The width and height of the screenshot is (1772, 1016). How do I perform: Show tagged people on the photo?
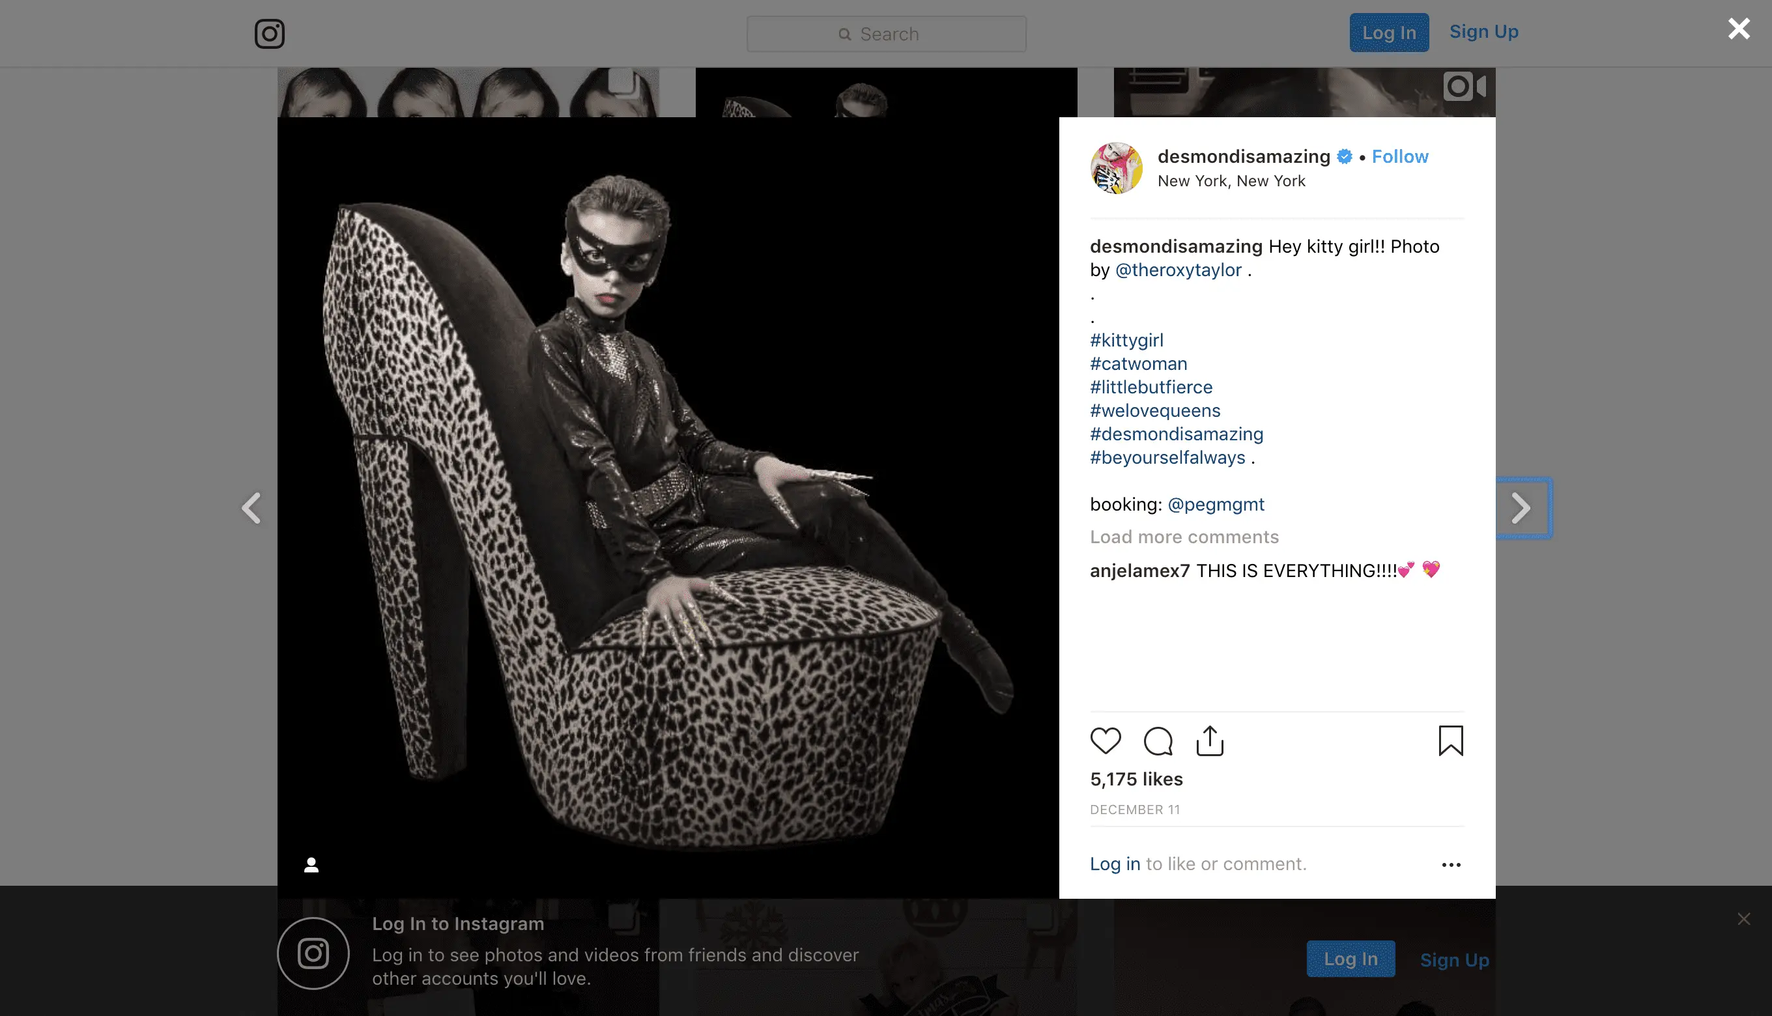[x=311, y=865]
